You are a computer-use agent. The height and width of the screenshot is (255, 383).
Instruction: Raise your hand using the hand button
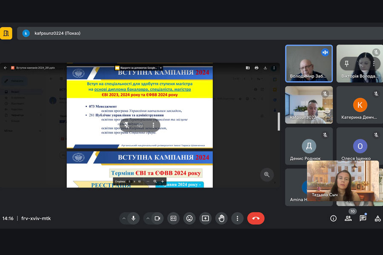click(221, 218)
